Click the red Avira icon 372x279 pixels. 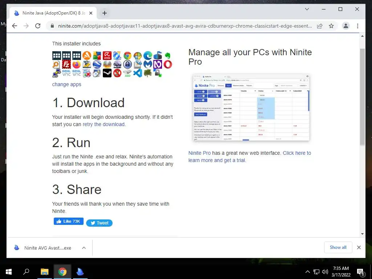(x=107, y=56)
